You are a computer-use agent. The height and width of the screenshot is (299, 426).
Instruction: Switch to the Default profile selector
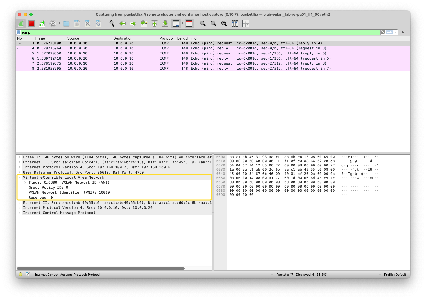click(395, 275)
